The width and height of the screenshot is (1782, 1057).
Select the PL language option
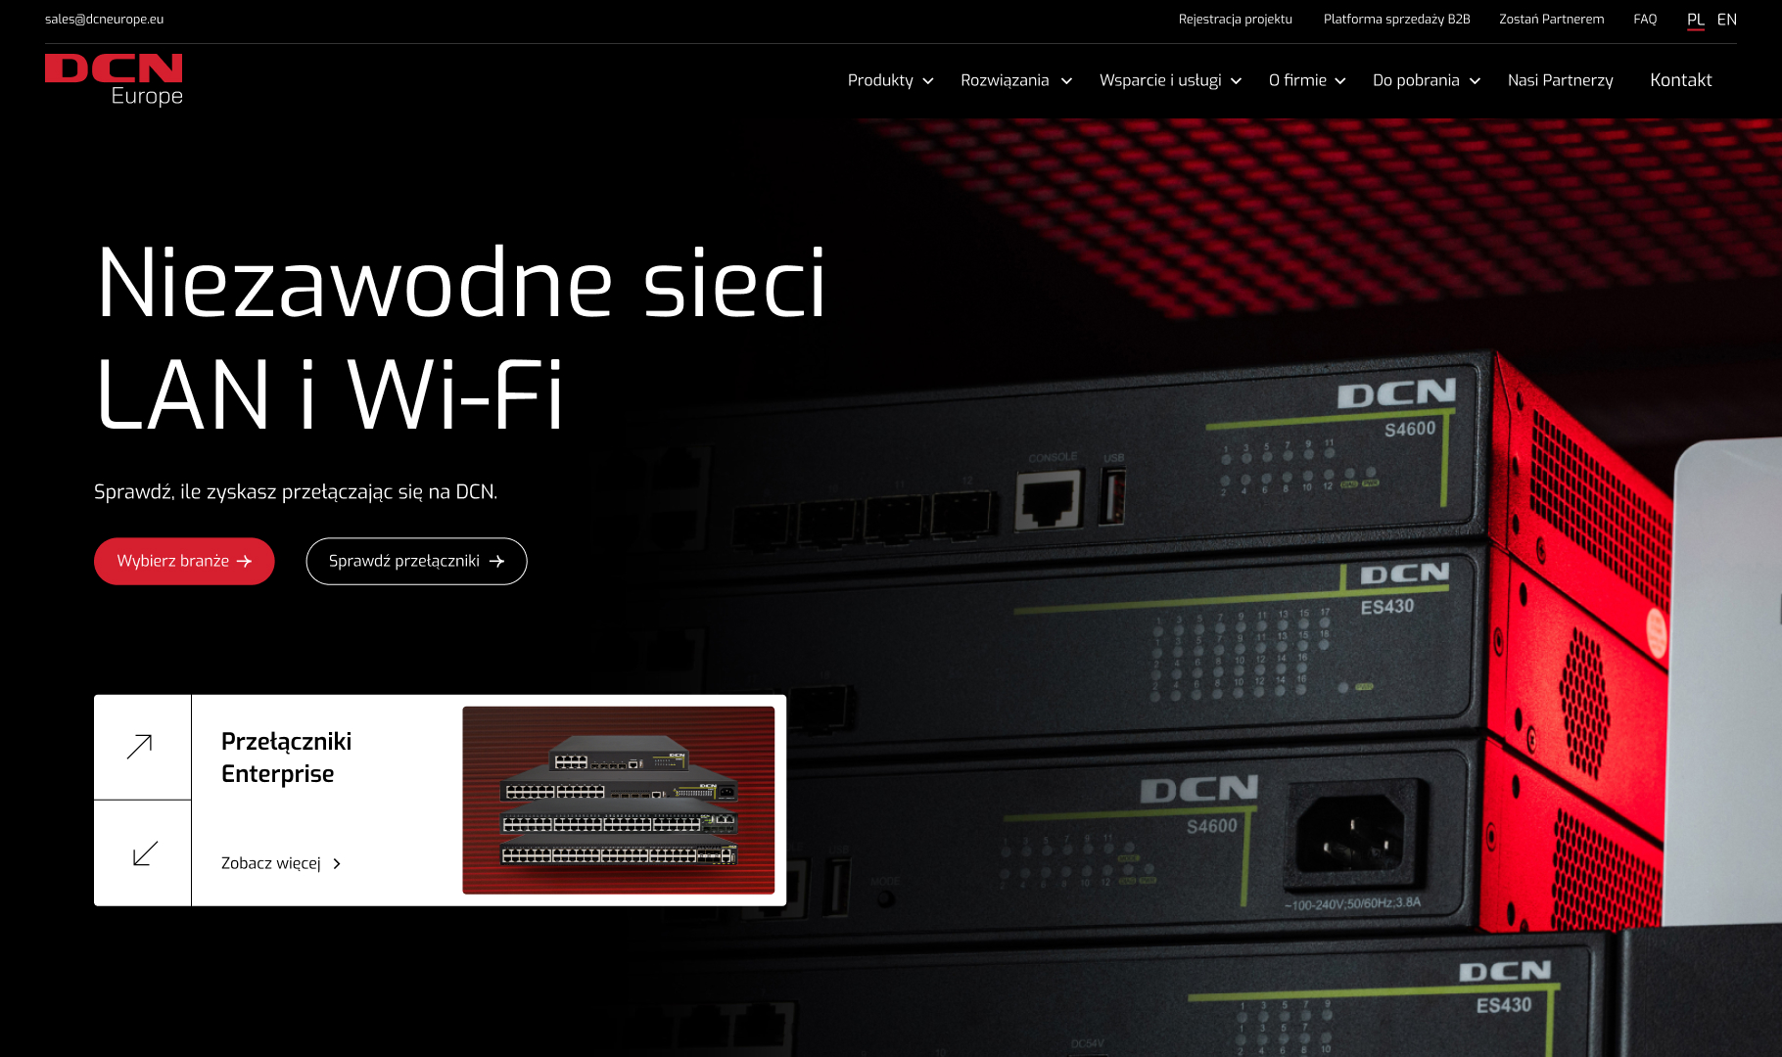[x=1696, y=20]
